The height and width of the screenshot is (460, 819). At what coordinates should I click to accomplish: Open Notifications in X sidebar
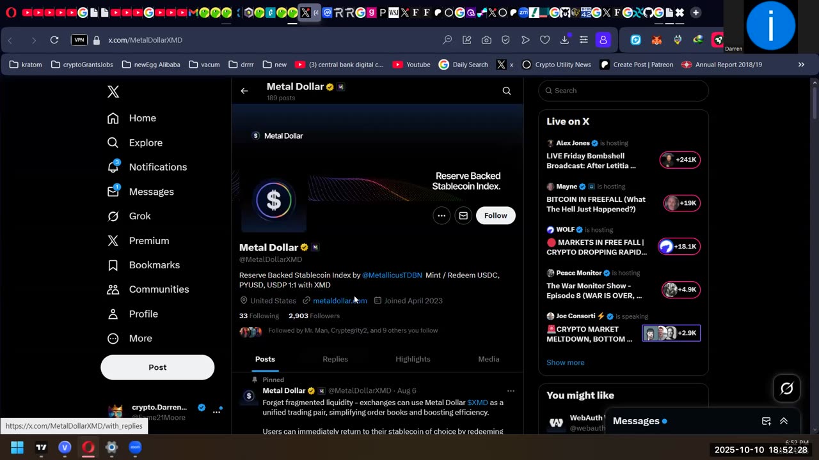147,167
